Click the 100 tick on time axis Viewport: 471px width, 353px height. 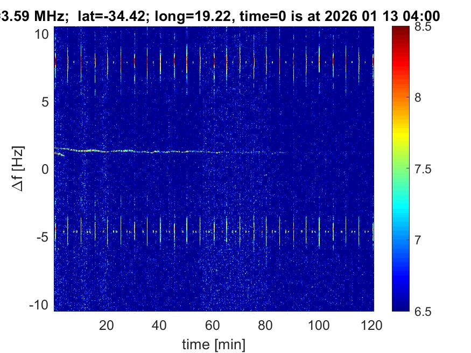[320, 325]
